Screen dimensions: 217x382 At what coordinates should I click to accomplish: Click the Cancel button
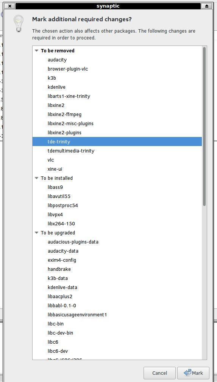[x=159, y=373]
